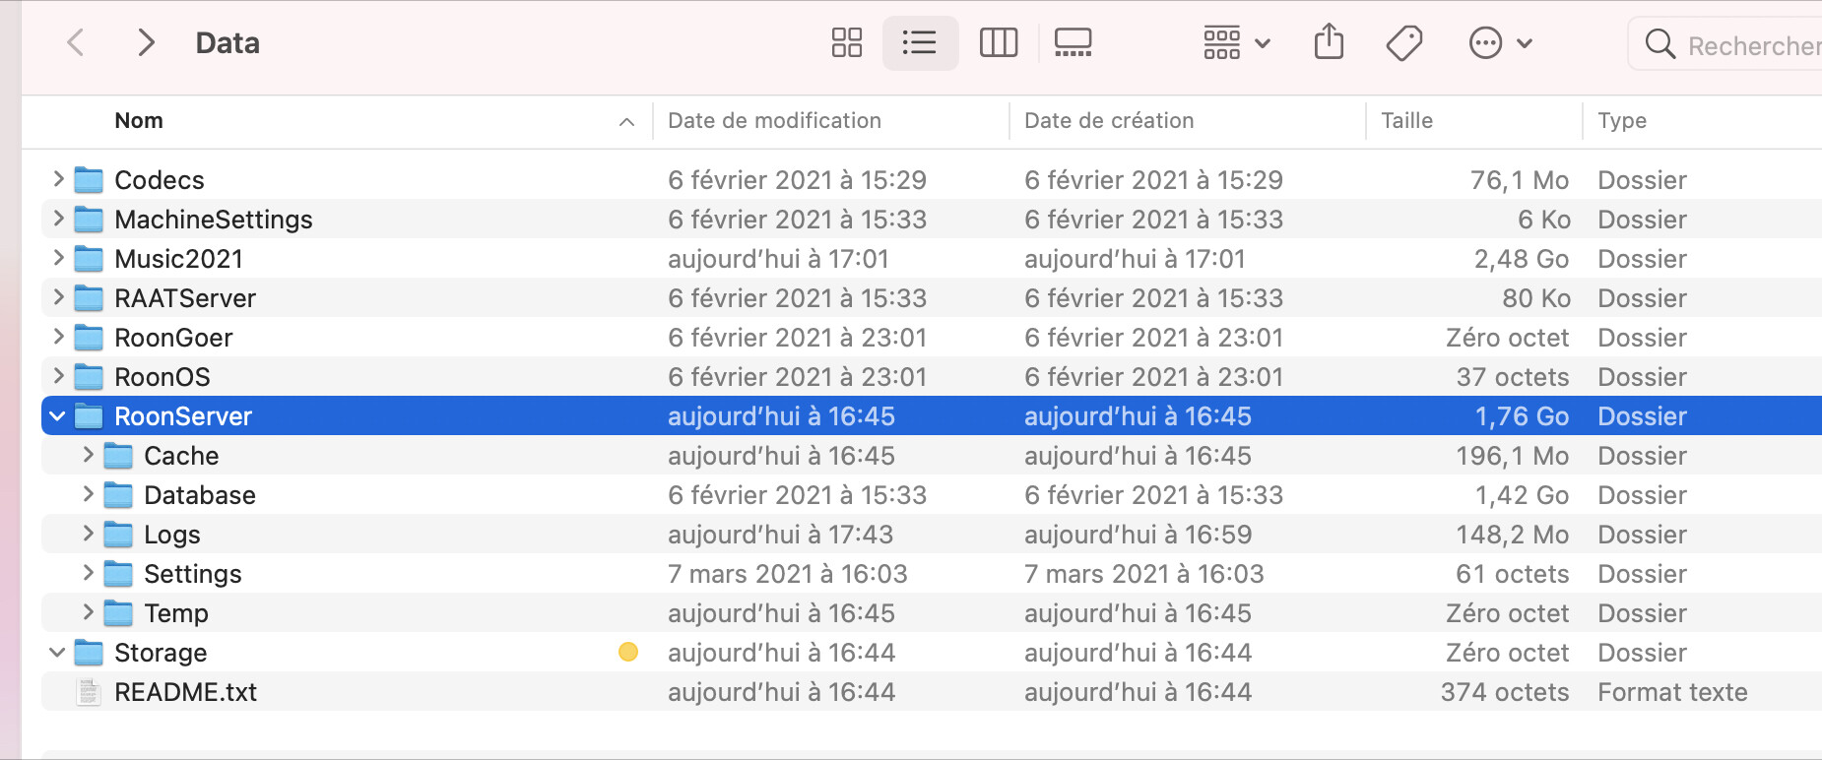Select the Codecs folder icon

point(89,179)
